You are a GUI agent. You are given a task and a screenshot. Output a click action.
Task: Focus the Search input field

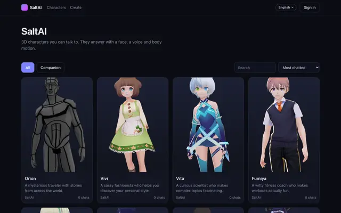pos(255,68)
